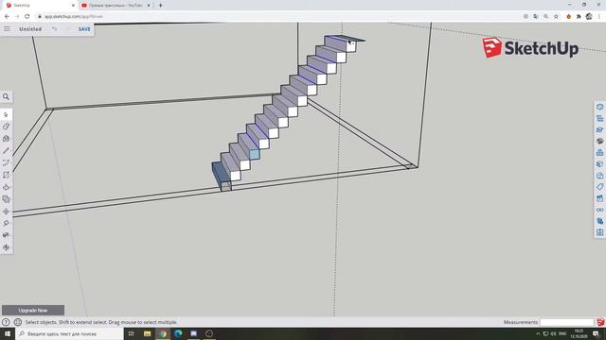Reload the page with the refresh button

click(x=27, y=17)
